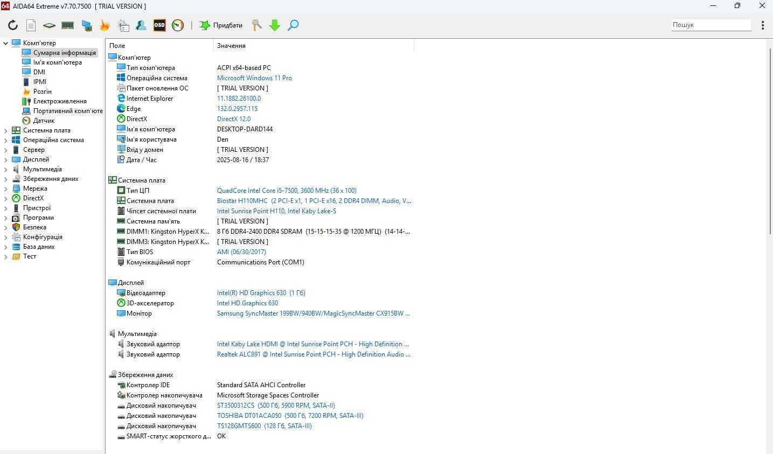
Task: Open the DirectX 12.0 link
Action: [x=234, y=119]
